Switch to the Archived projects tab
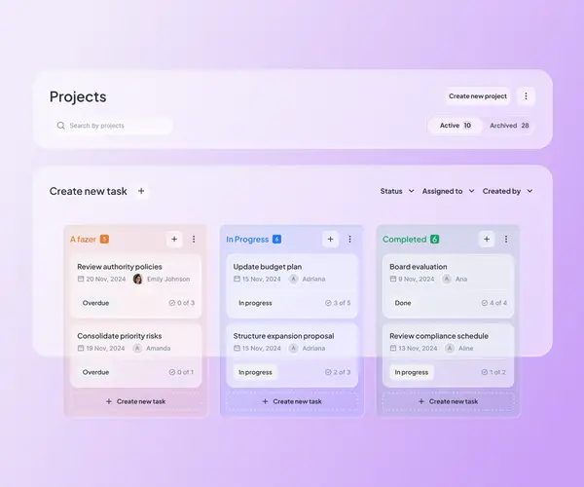The image size is (584, 487). coord(509,126)
